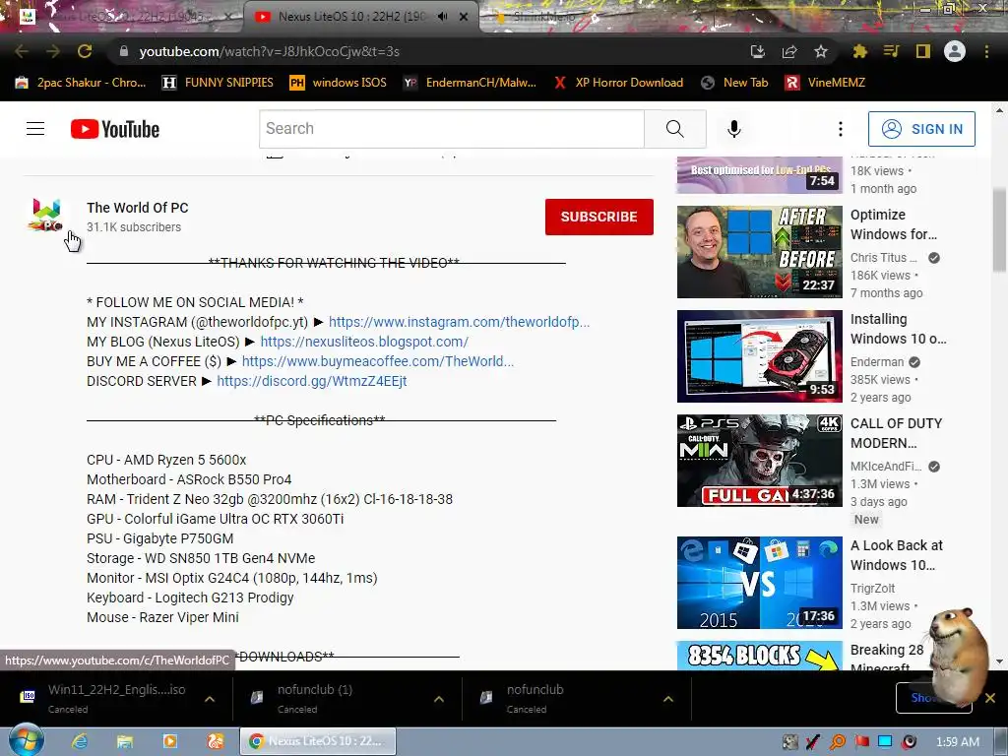1008x756 pixels.
Task: Click the 'CPU - AMD Ryzen 5 5600x' text
Action: (x=166, y=460)
